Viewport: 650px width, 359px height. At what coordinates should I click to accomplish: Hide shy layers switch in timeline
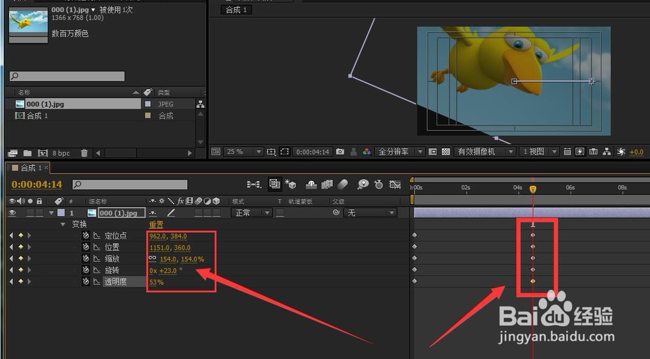(311, 184)
